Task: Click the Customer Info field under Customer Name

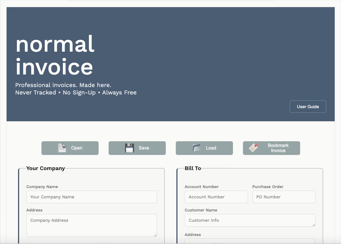Action: pyautogui.click(x=250, y=220)
